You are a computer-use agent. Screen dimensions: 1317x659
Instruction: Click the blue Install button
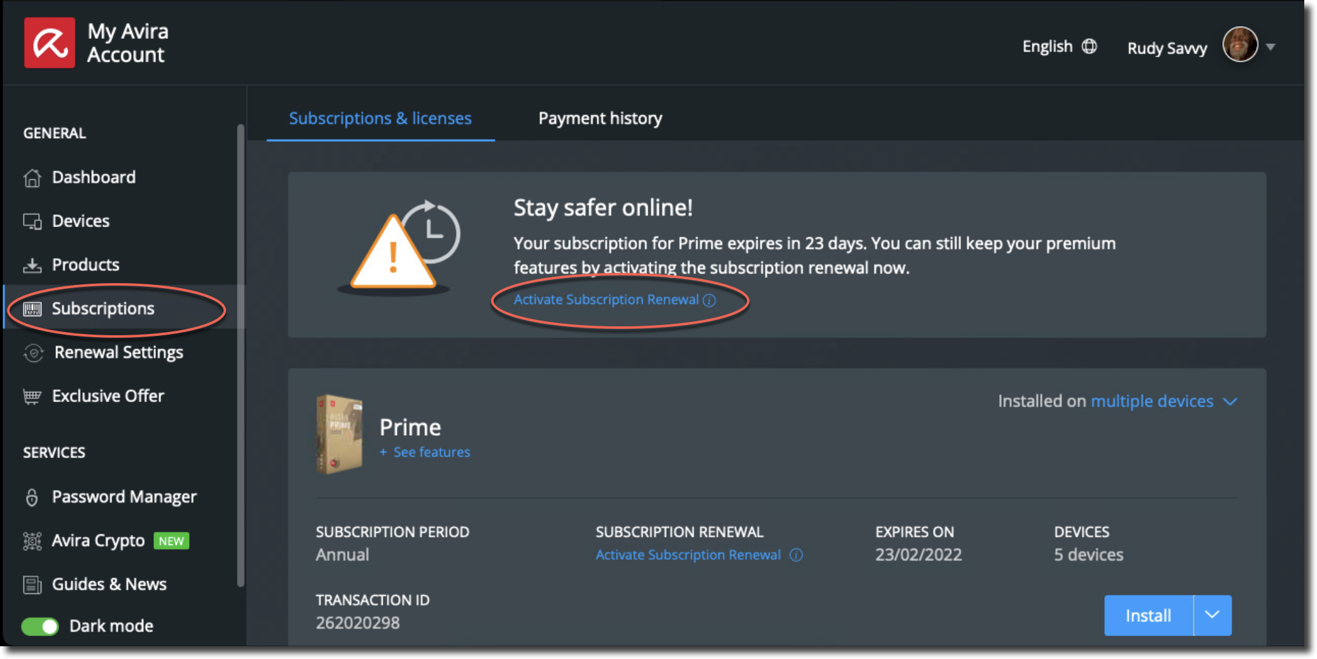pos(1148,615)
